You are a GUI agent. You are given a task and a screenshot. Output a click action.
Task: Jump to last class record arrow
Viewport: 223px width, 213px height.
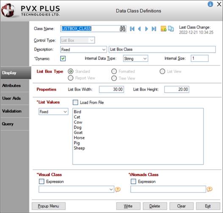[x=154, y=29]
